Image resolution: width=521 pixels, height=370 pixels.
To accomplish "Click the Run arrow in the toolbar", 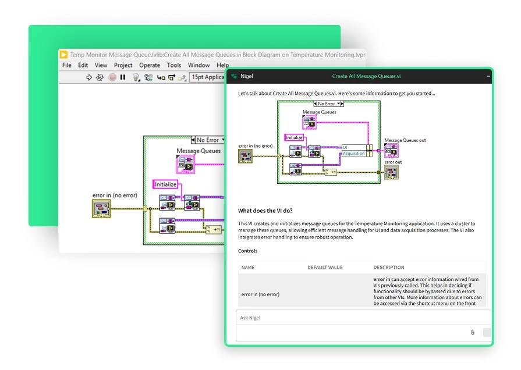I will pos(89,77).
